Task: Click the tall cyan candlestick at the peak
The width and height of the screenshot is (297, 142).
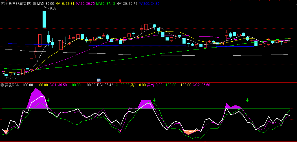Action: point(44,19)
